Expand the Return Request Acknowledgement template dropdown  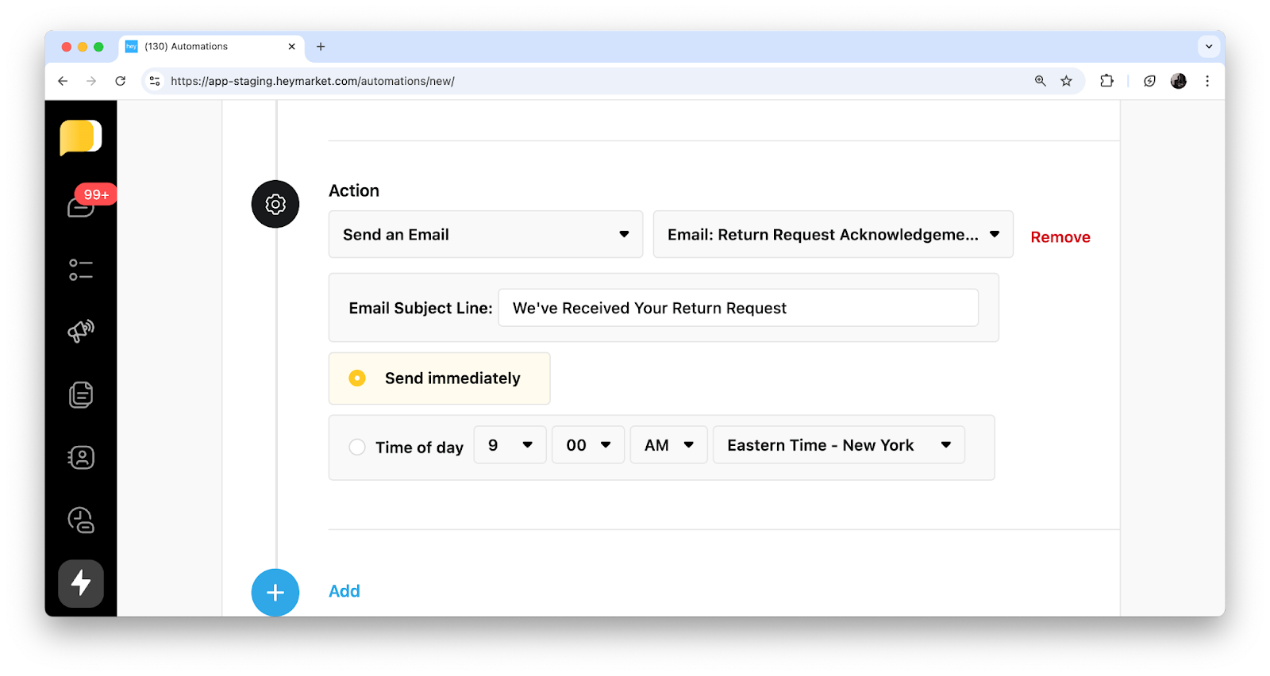pyautogui.click(x=833, y=235)
